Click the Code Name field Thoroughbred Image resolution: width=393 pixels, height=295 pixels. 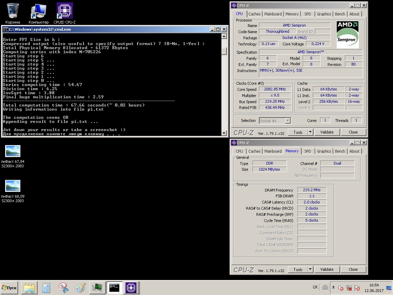pyautogui.click(x=277, y=32)
